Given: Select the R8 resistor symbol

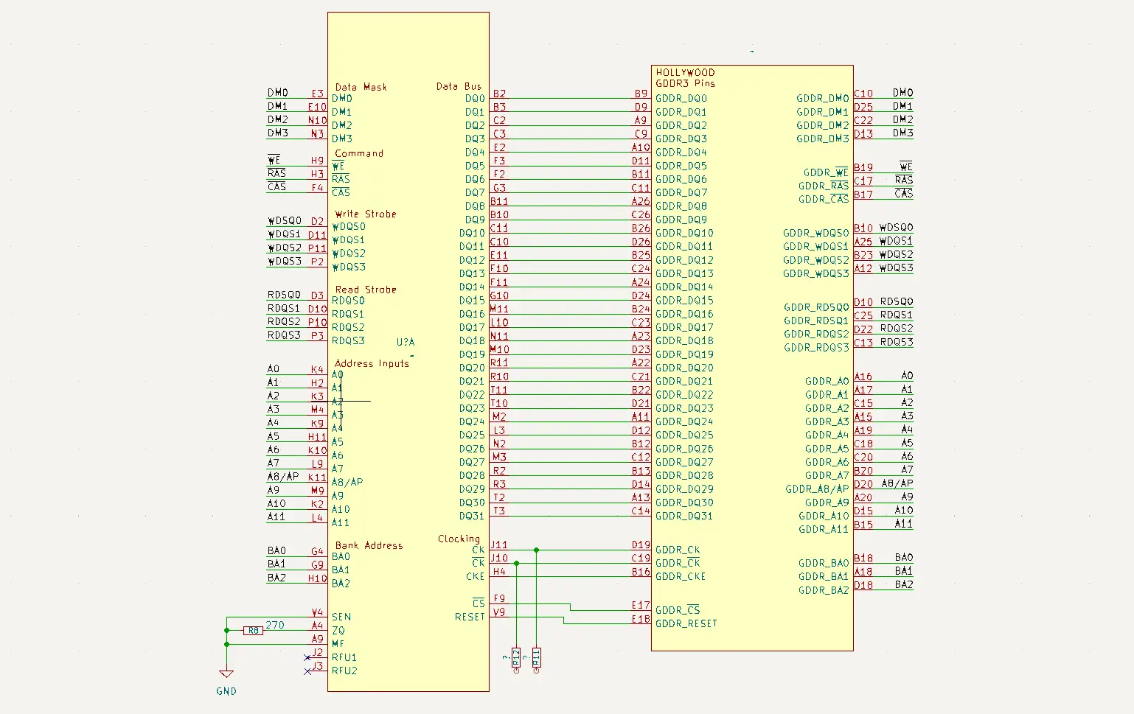Looking at the screenshot, I should 253,631.
